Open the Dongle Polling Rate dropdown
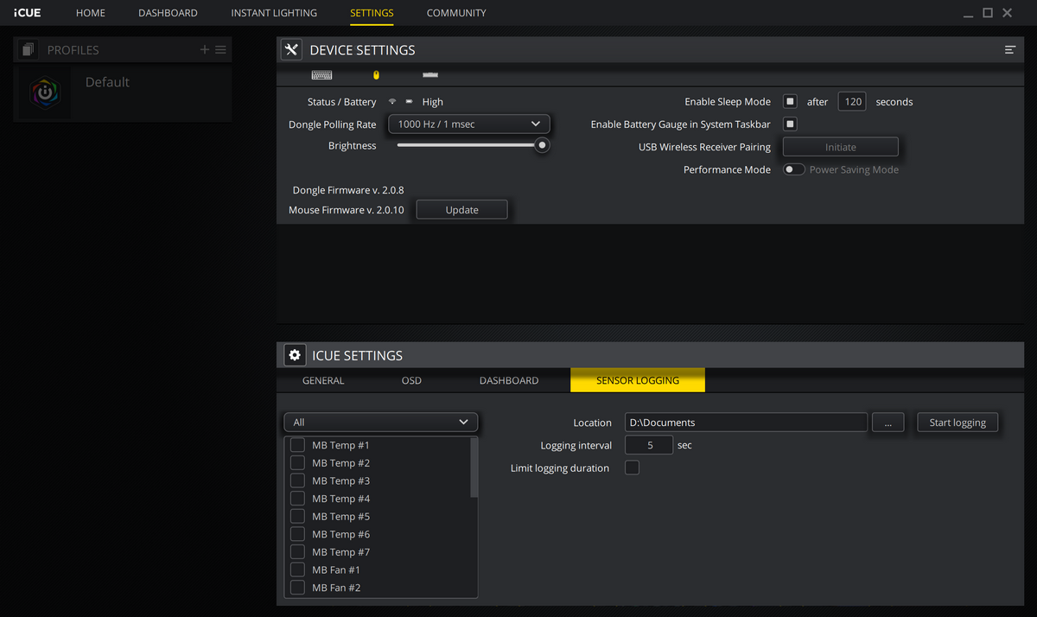 (468, 124)
